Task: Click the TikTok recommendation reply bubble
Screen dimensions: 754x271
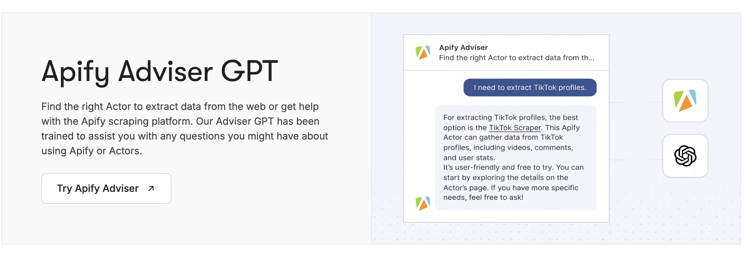Action: pyautogui.click(x=515, y=157)
